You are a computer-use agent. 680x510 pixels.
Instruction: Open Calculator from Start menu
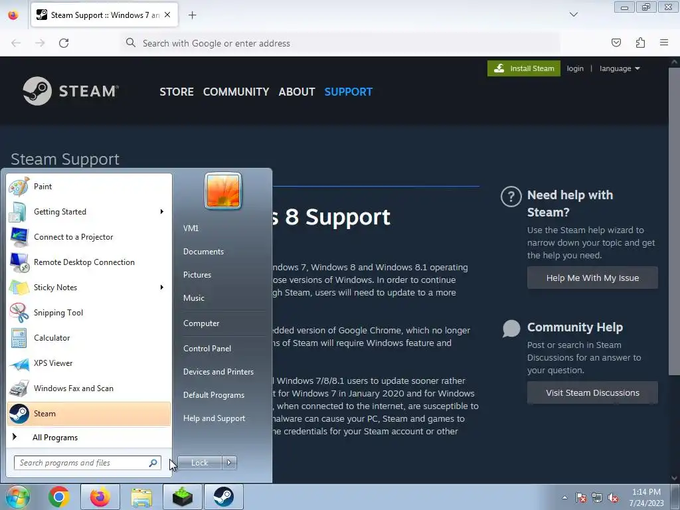pyautogui.click(x=89, y=338)
